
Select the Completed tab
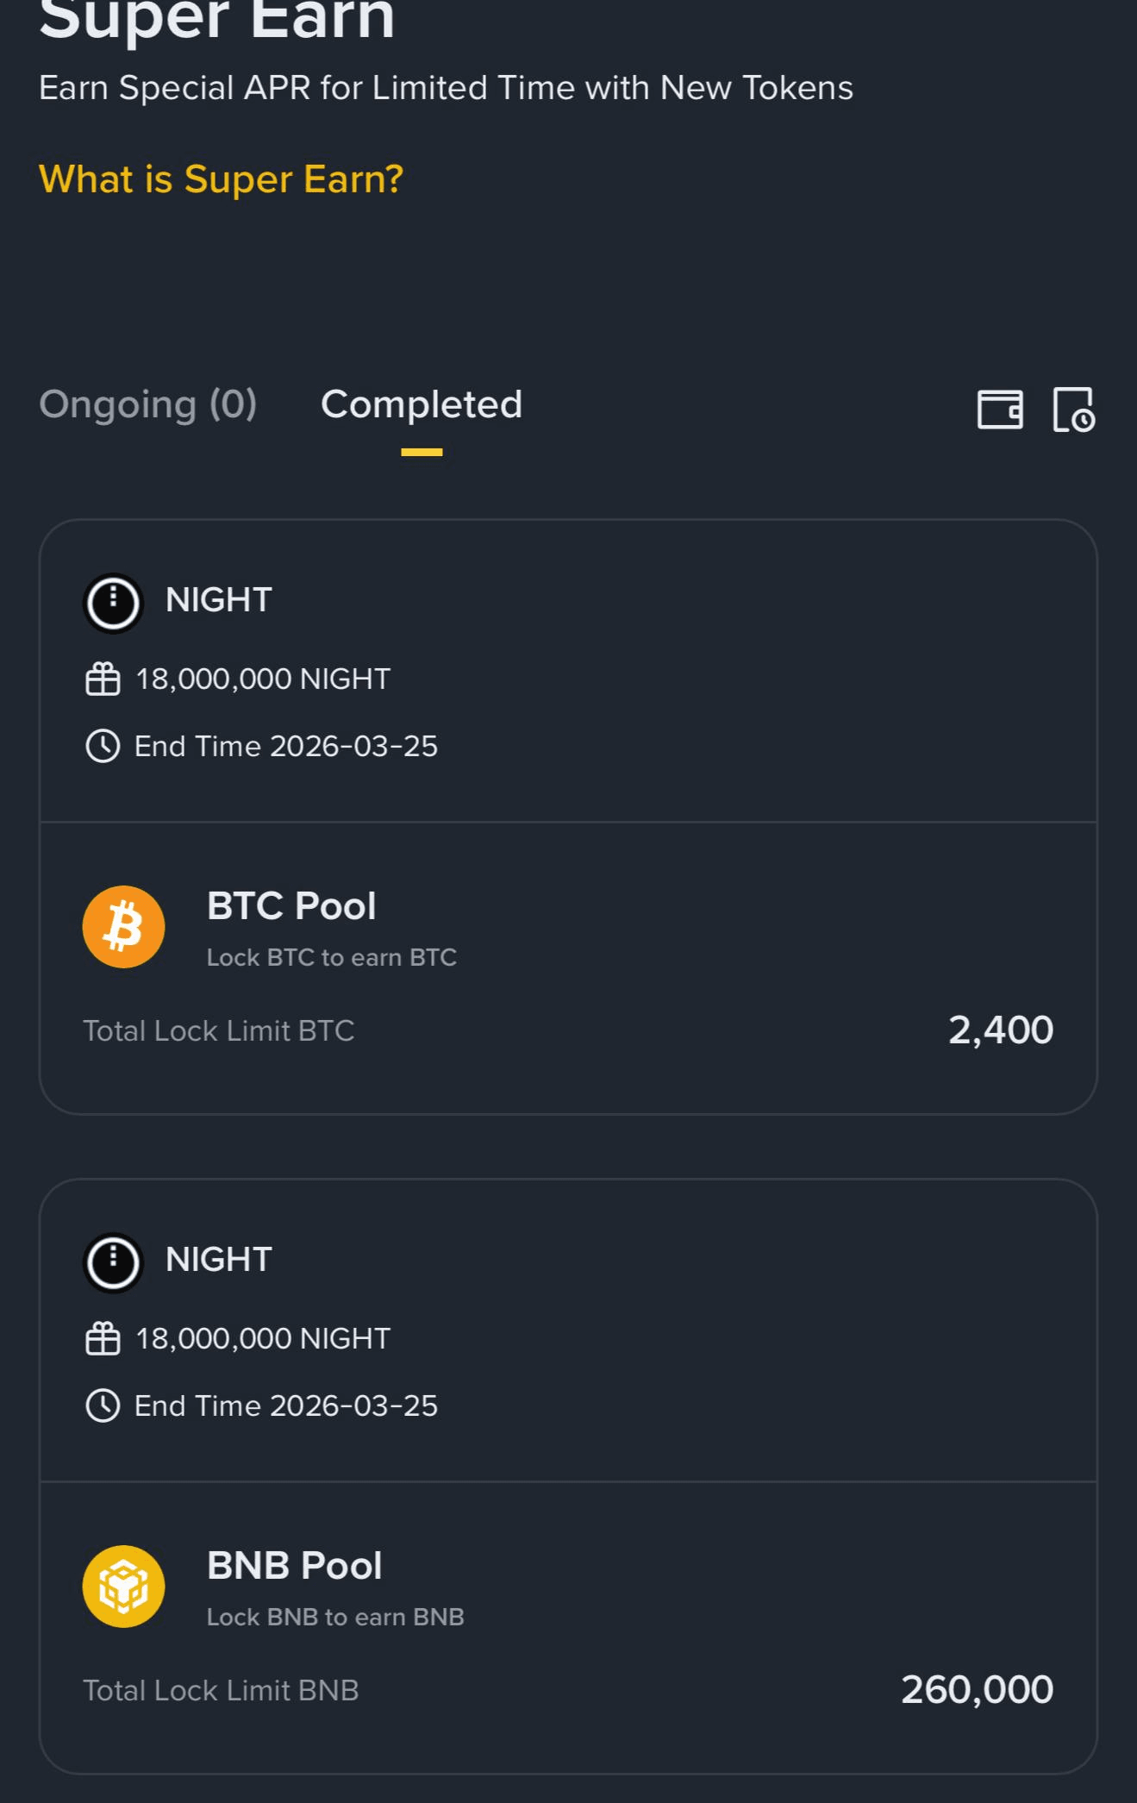coord(422,404)
